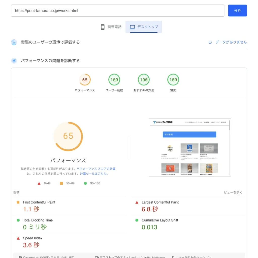
Task: Click the URL input field
Action: point(117,11)
